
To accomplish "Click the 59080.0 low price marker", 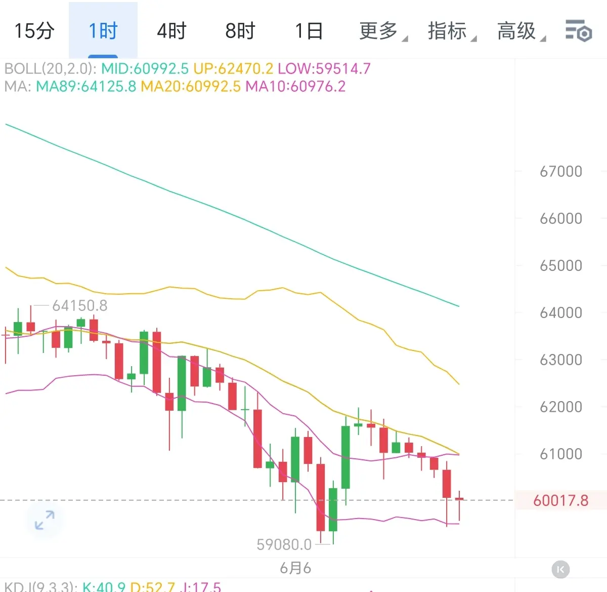I will pos(284,544).
